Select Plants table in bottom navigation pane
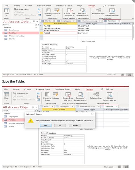Viewport: 135px width, 170px height. pyautogui.click(x=11, y=127)
